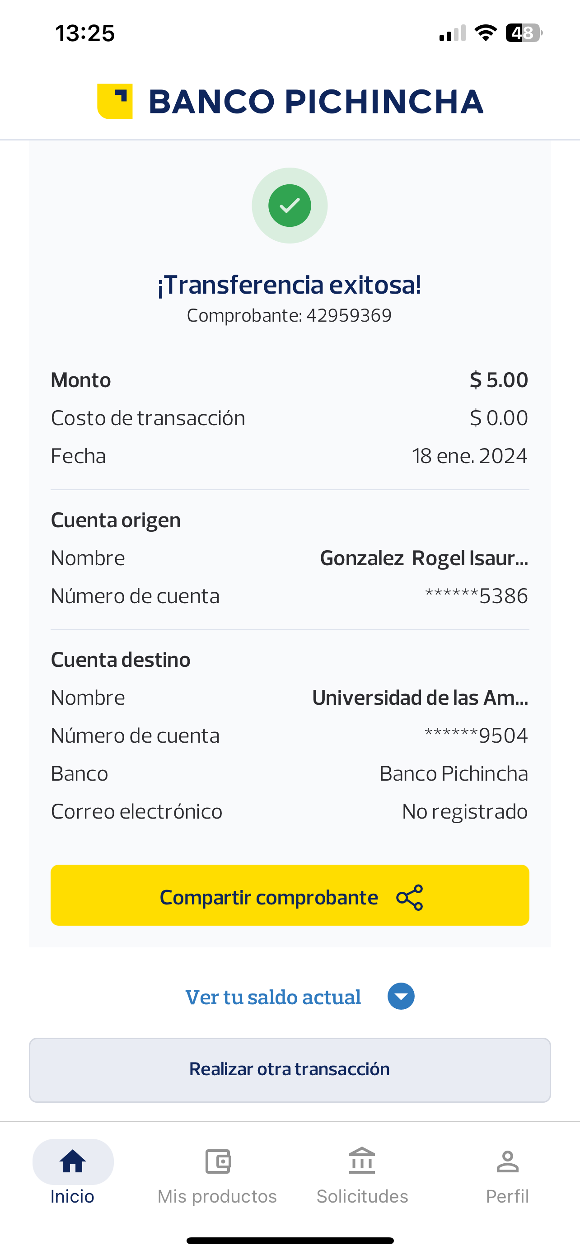Screen dimensions: 580x1255
Task: Tap truncated destination name Universidad de las Am...
Action: 420,698
